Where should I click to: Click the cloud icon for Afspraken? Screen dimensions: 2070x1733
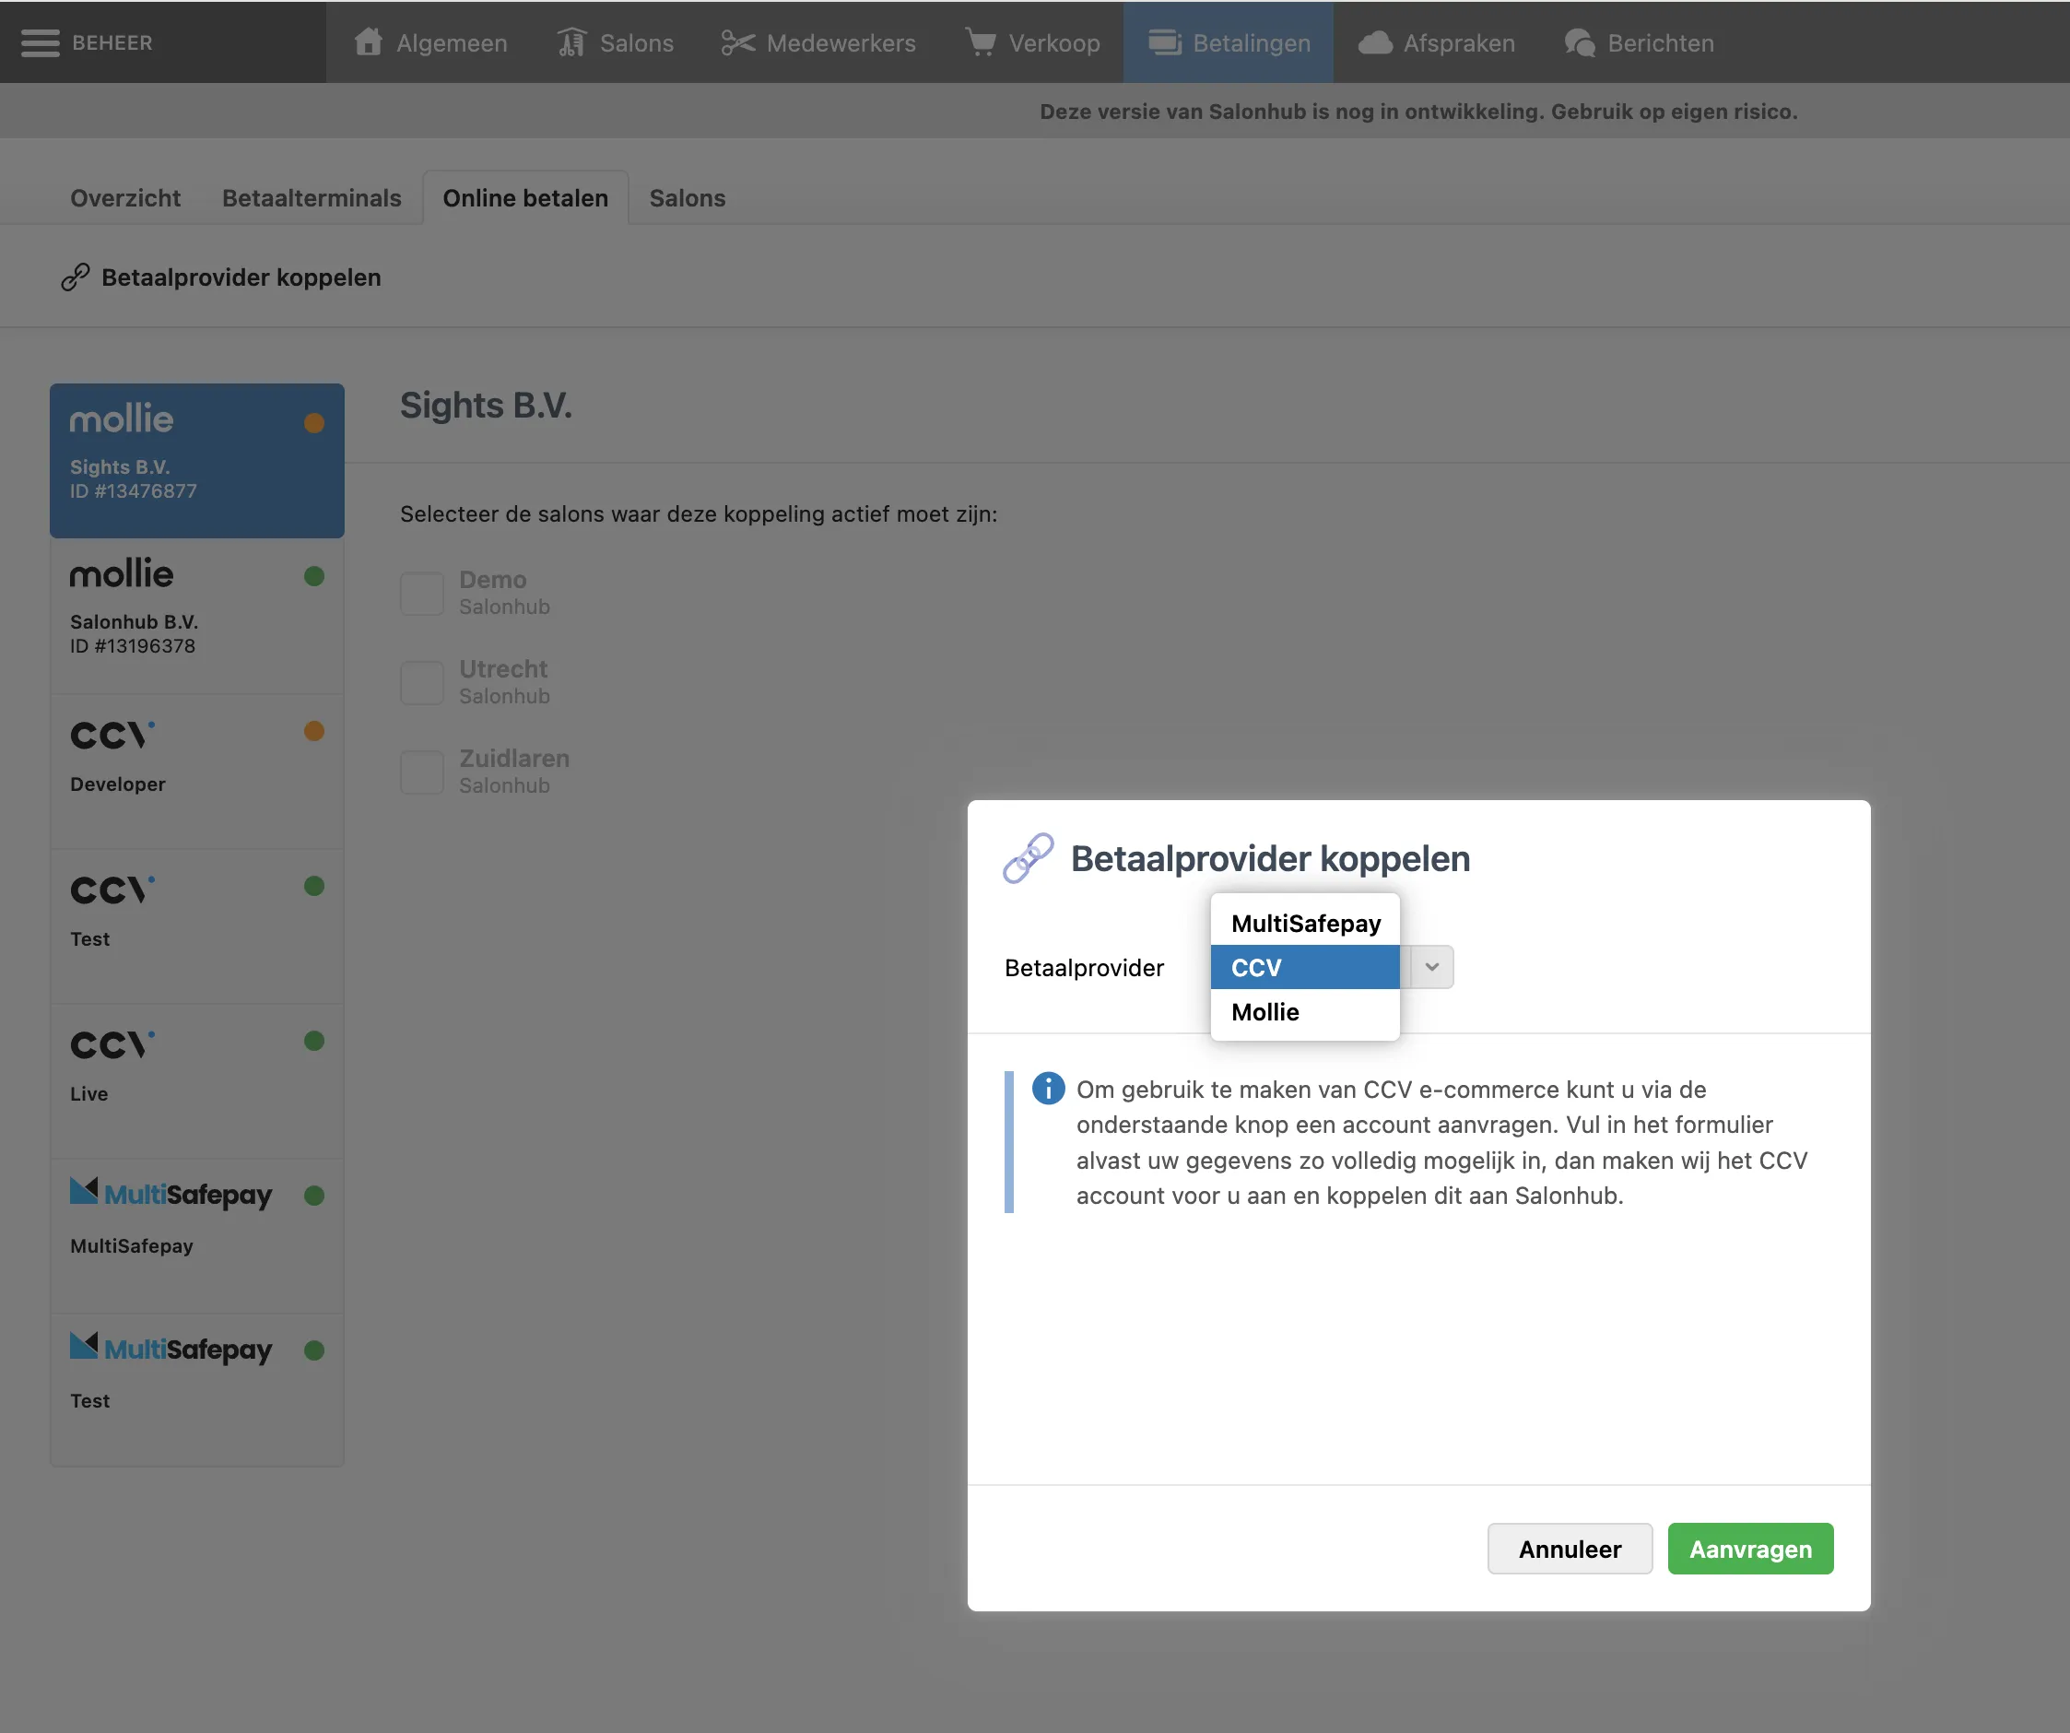pos(1375,42)
